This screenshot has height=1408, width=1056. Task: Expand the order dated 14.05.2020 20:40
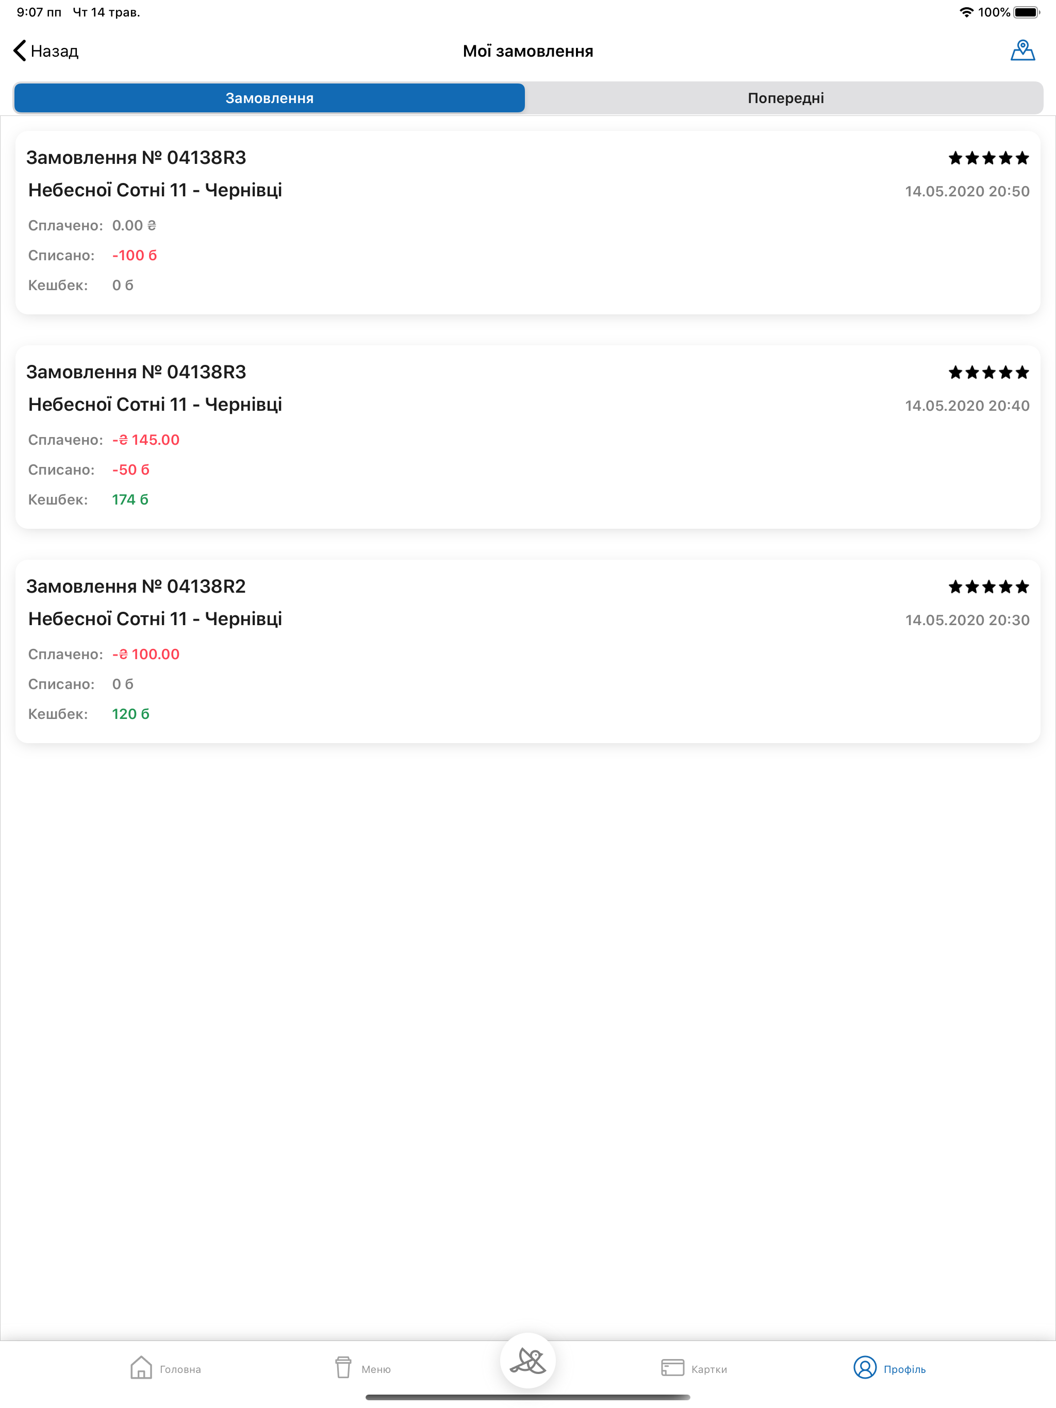528,436
